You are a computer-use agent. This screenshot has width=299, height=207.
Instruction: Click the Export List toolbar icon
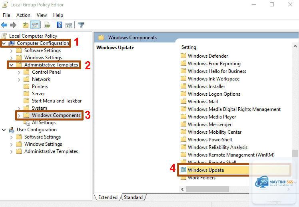tap(47, 25)
